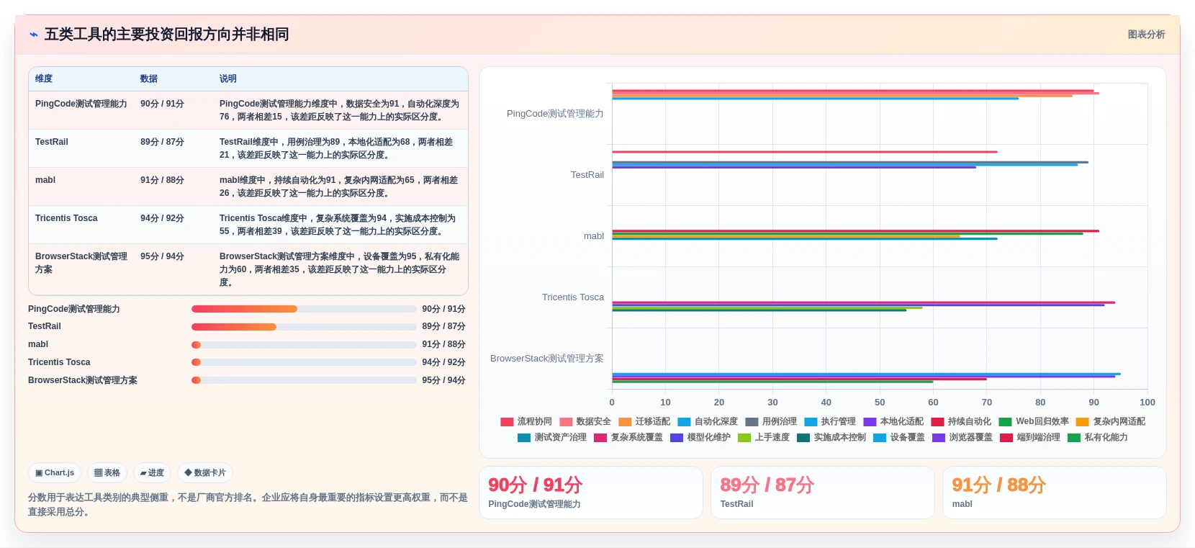Click the mabl description mentioning 持续自动化为91
The image size is (1195, 548).
point(339,187)
